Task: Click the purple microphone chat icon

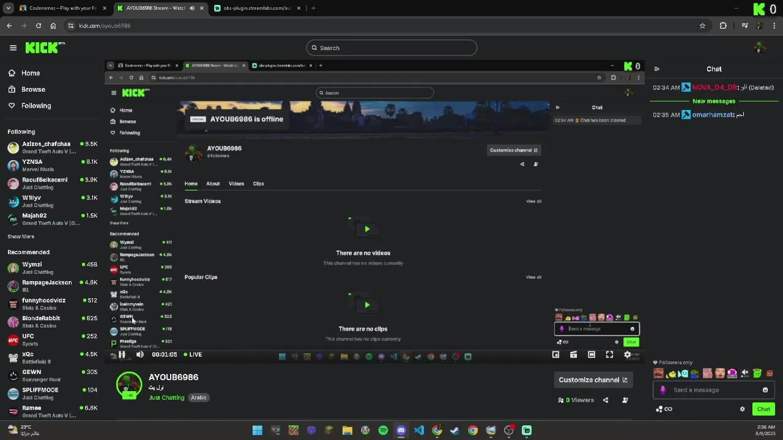Action: coord(662,390)
